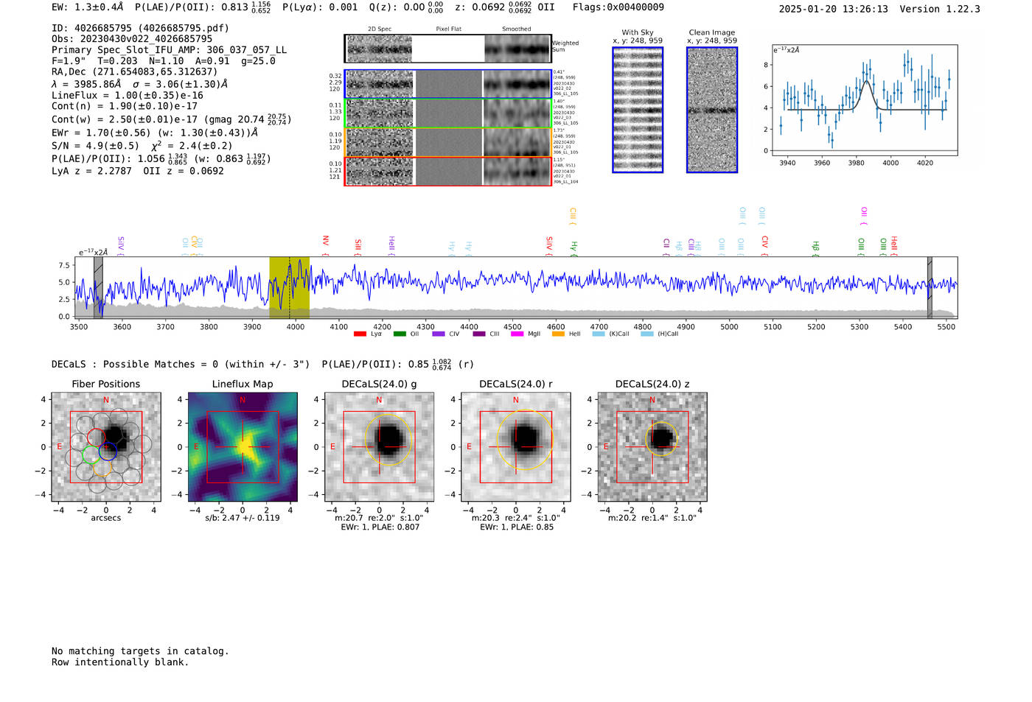Click the (K)CaII light blue legend swatch

click(599, 334)
